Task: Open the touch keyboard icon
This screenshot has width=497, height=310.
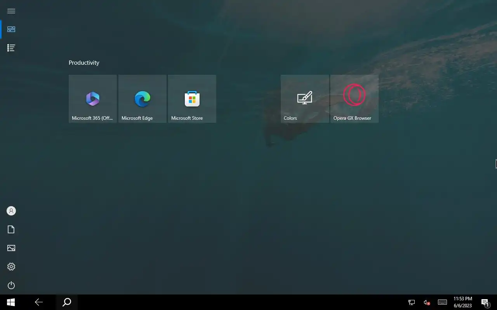Action: click(442, 302)
